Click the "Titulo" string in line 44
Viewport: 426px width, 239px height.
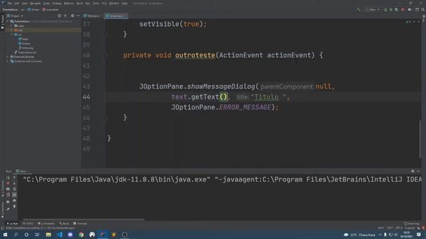click(268, 97)
